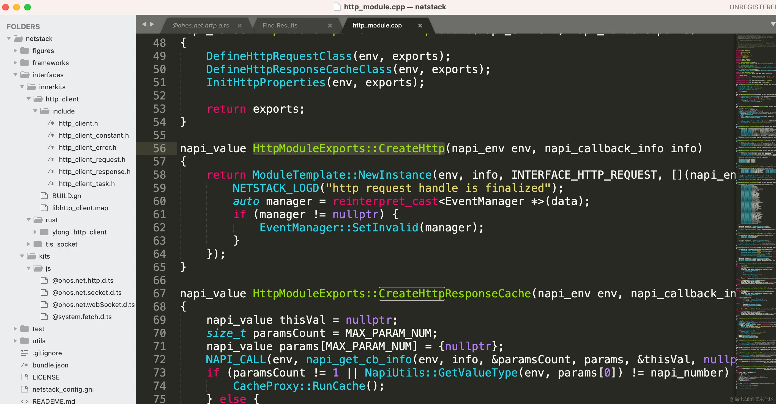Collapse the include folder
The width and height of the screenshot is (776, 404).
point(35,111)
